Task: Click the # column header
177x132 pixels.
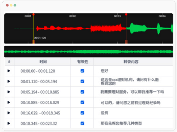Action: (9, 62)
